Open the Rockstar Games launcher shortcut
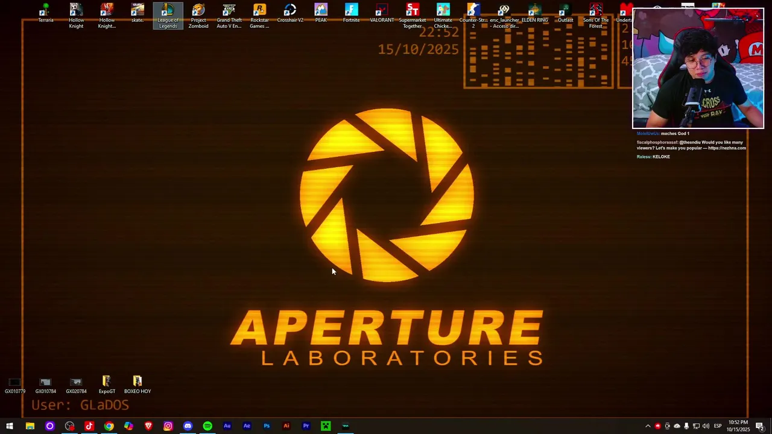The width and height of the screenshot is (772, 434). (x=259, y=16)
